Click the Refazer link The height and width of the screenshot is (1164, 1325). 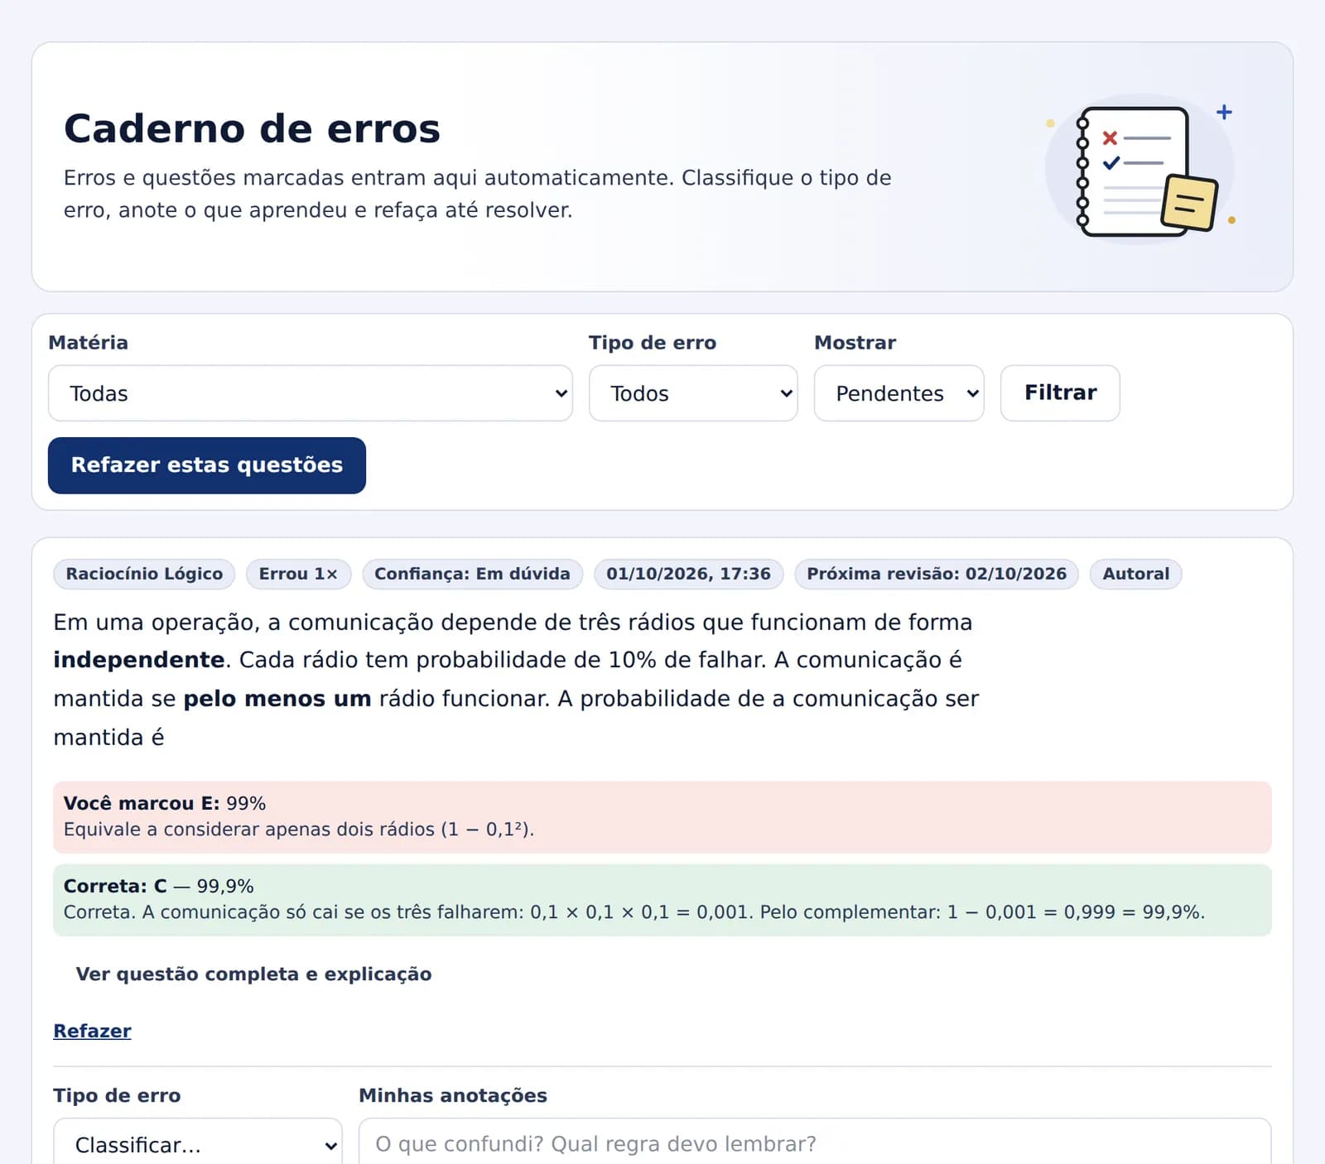(92, 1031)
